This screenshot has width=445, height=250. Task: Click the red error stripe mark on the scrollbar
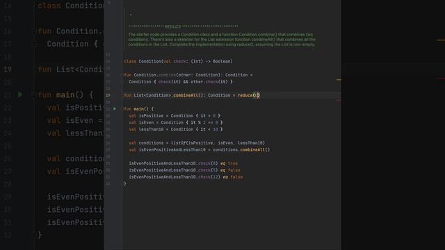tap(339, 100)
